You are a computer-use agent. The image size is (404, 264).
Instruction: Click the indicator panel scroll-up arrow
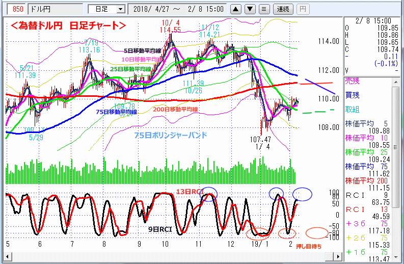[397, 81]
